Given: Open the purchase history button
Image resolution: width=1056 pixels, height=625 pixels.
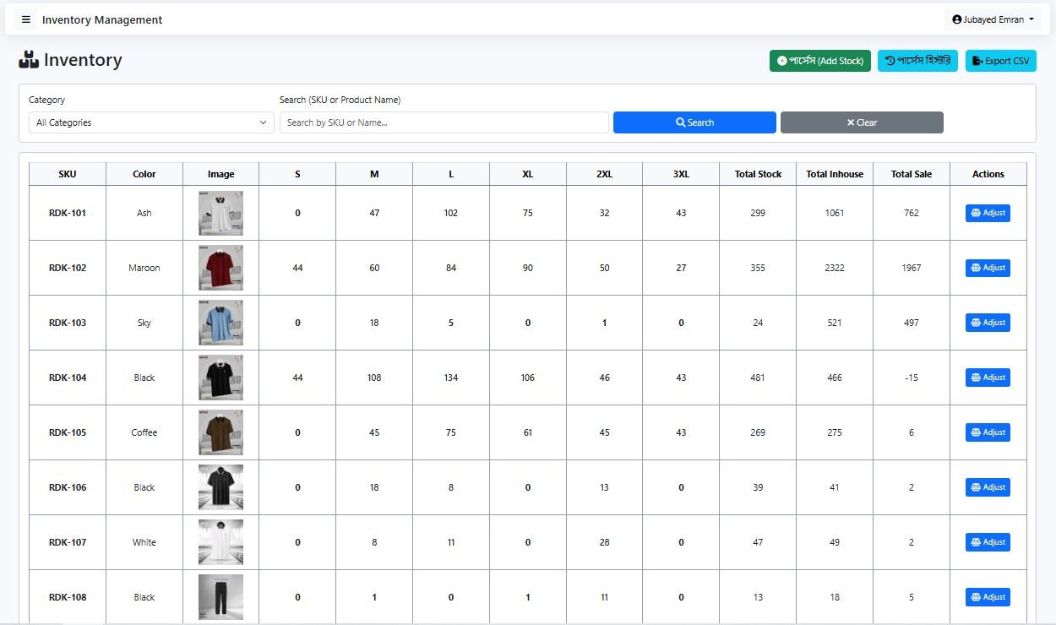Looking at the screenshot, I should coord(917,61).
